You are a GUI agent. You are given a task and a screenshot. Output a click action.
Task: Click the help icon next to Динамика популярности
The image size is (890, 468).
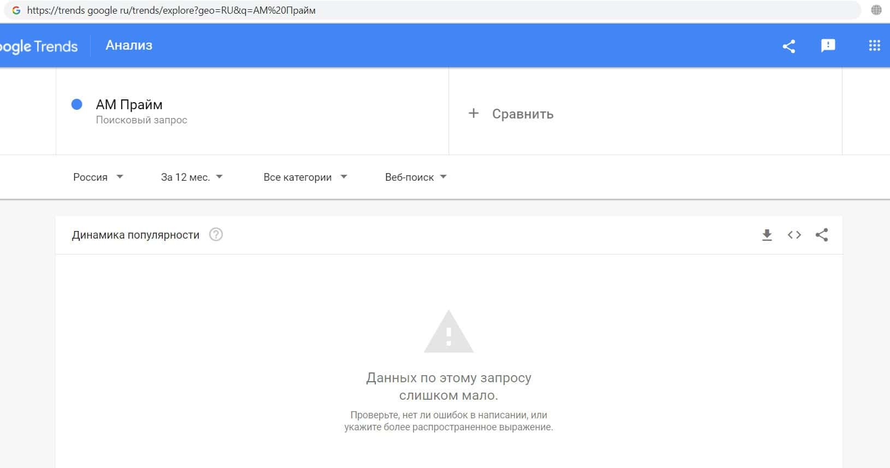(216, 235)
